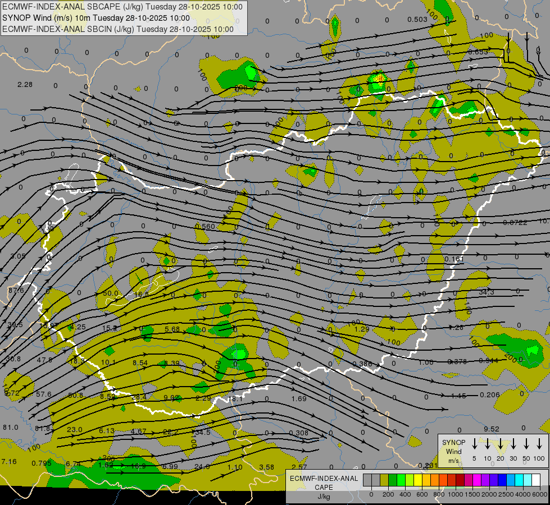Click the ECMWF-INDEX-ANAL SBCAPE title line
The width and height of the screenshot is (550, 505).
click(122, 7)
